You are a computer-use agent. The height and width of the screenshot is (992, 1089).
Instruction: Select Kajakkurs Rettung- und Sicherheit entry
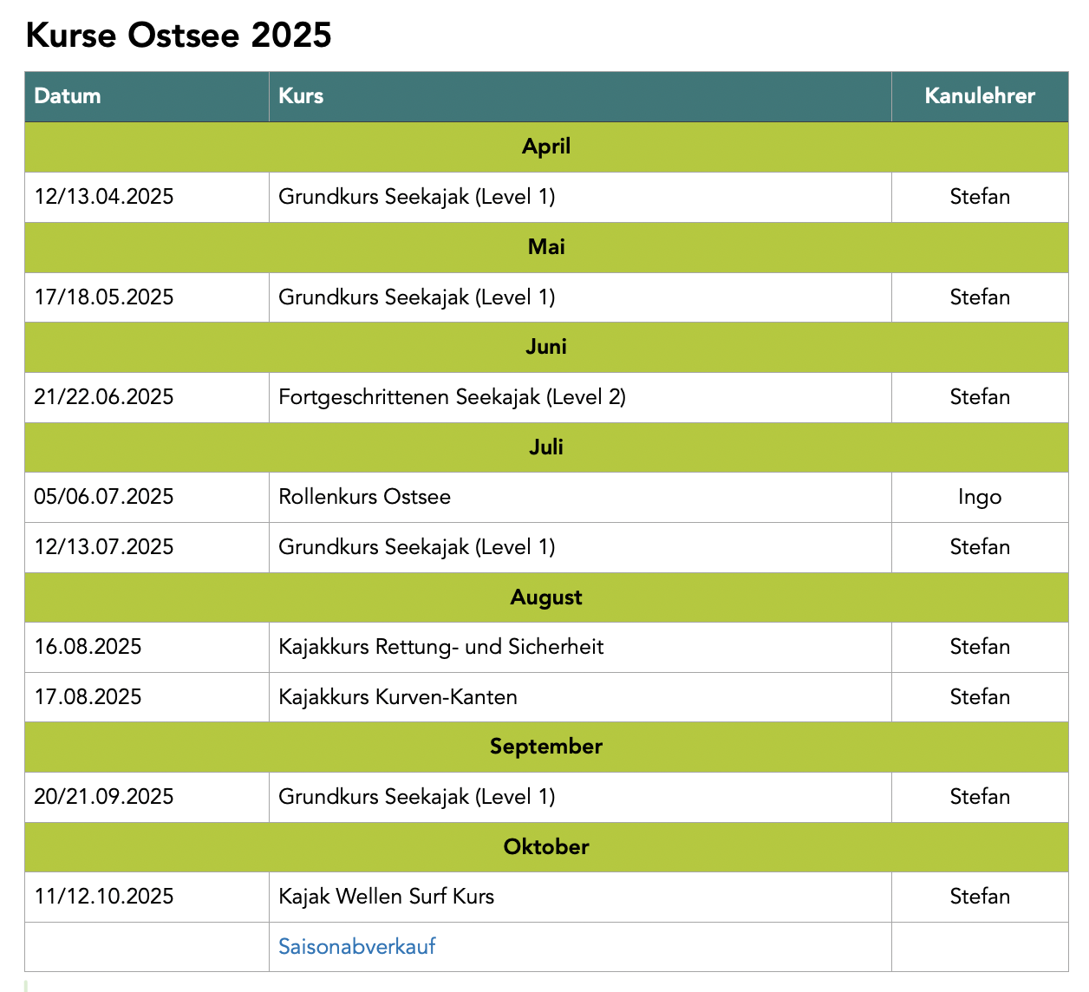440,647
